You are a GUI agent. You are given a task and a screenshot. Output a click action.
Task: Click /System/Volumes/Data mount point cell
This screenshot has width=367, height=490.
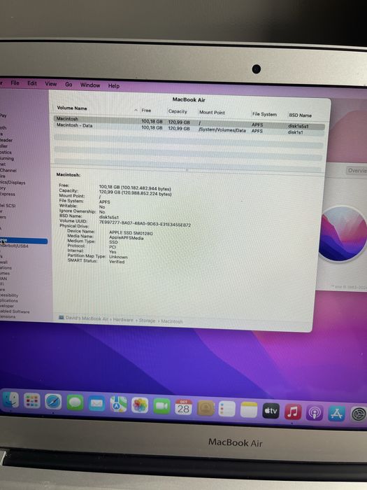[222, 130]
